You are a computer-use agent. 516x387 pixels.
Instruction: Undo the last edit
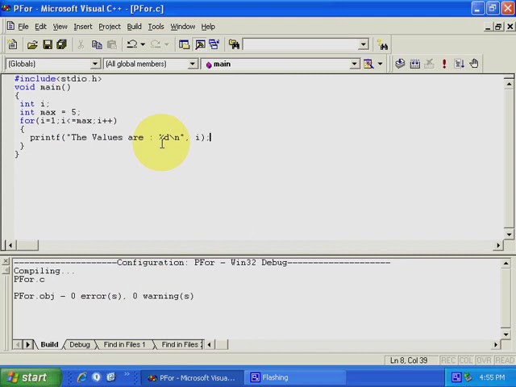132,44
